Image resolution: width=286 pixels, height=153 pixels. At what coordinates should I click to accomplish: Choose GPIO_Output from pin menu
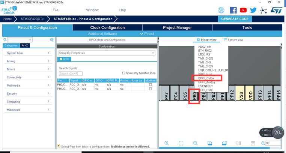pos(206,78)
